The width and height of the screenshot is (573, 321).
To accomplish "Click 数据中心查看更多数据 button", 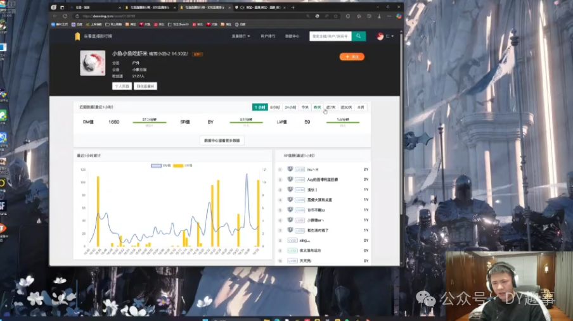I will (222, 141).
